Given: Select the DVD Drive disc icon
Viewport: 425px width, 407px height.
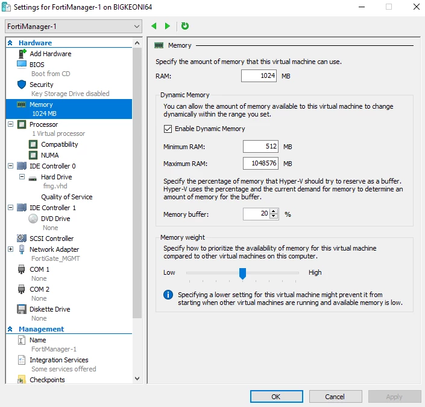Looking at the screenshot, I should 33,219.
